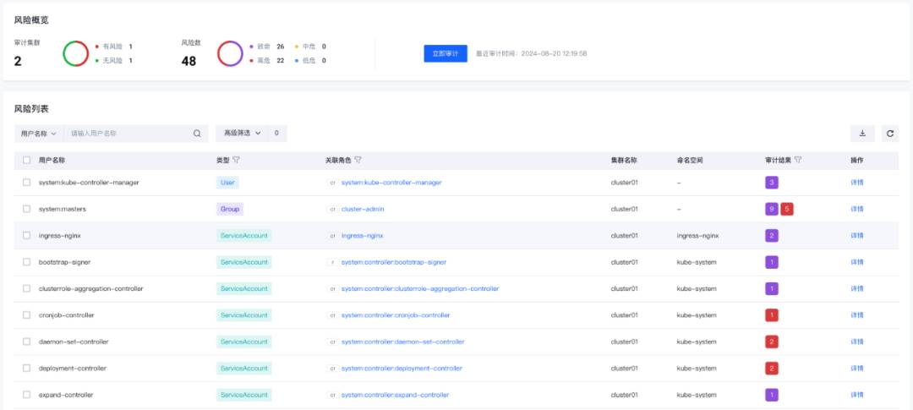Click the search magnifier icon
913x410 pixels.
click(x=197, y=134)
